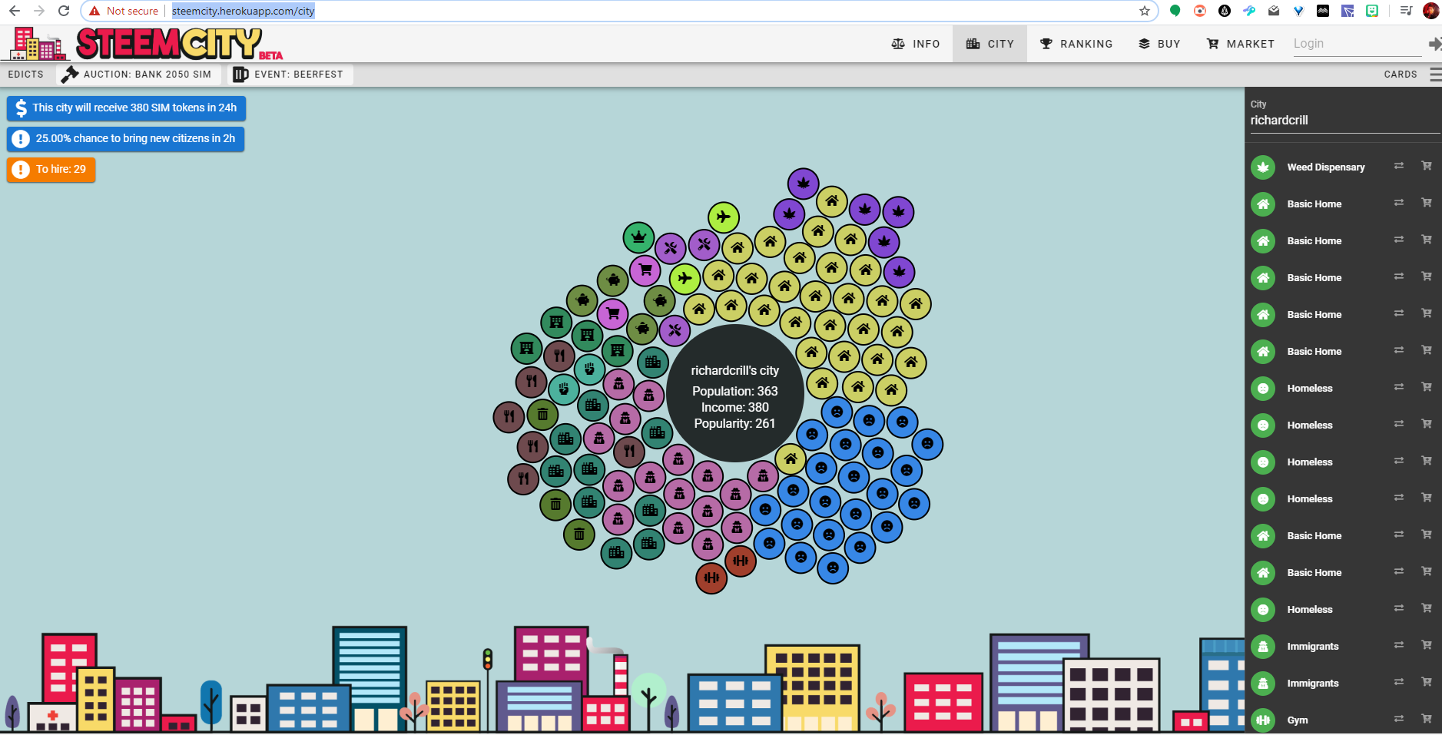The width and height of the screenshot is (1442, 735).
Task: Open the MARKET tab
Action: (x=1241, y=44)
